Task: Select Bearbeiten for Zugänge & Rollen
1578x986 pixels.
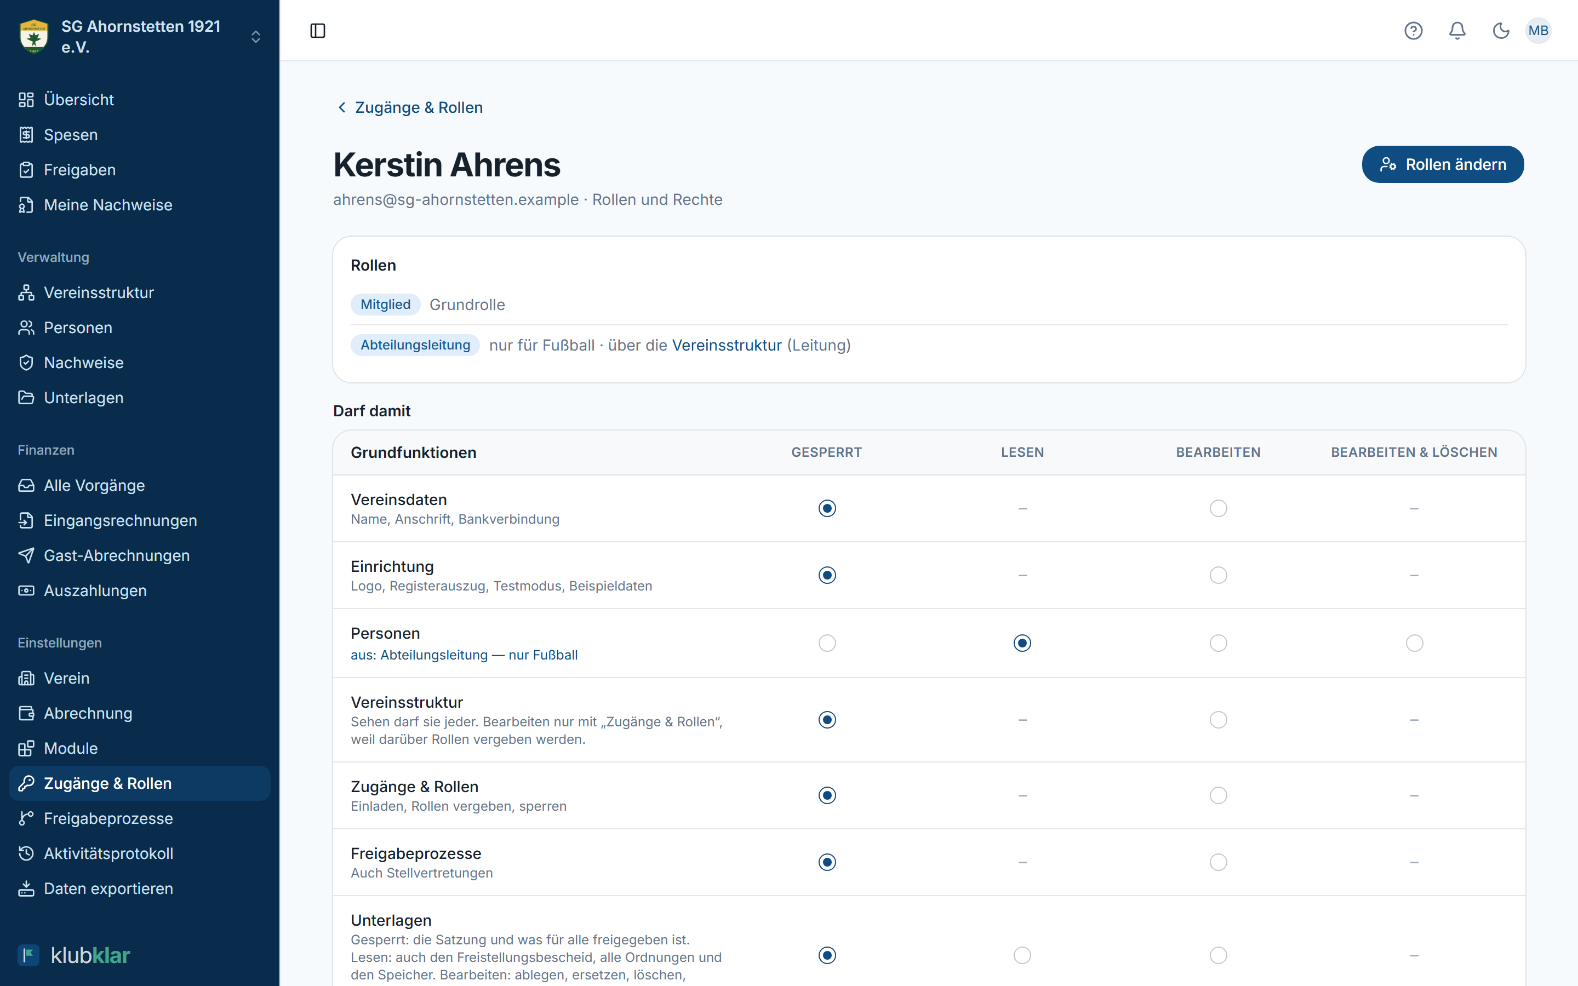Action: coord(1218,795)
